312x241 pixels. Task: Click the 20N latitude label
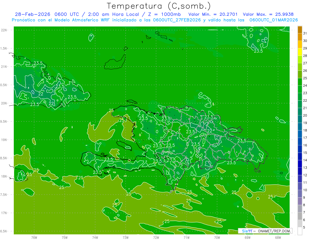tap(4, 103)
